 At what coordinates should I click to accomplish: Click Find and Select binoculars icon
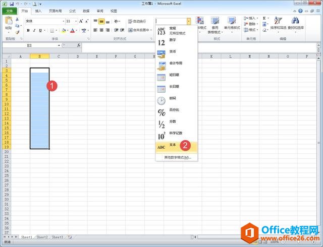pos(296,24)
